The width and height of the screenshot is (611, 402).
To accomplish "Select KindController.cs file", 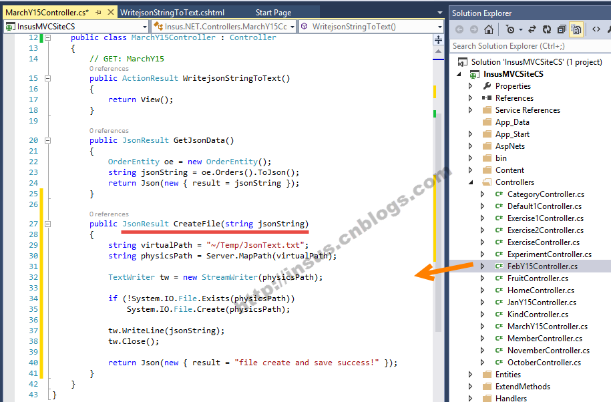I will [x=538, y=315].
